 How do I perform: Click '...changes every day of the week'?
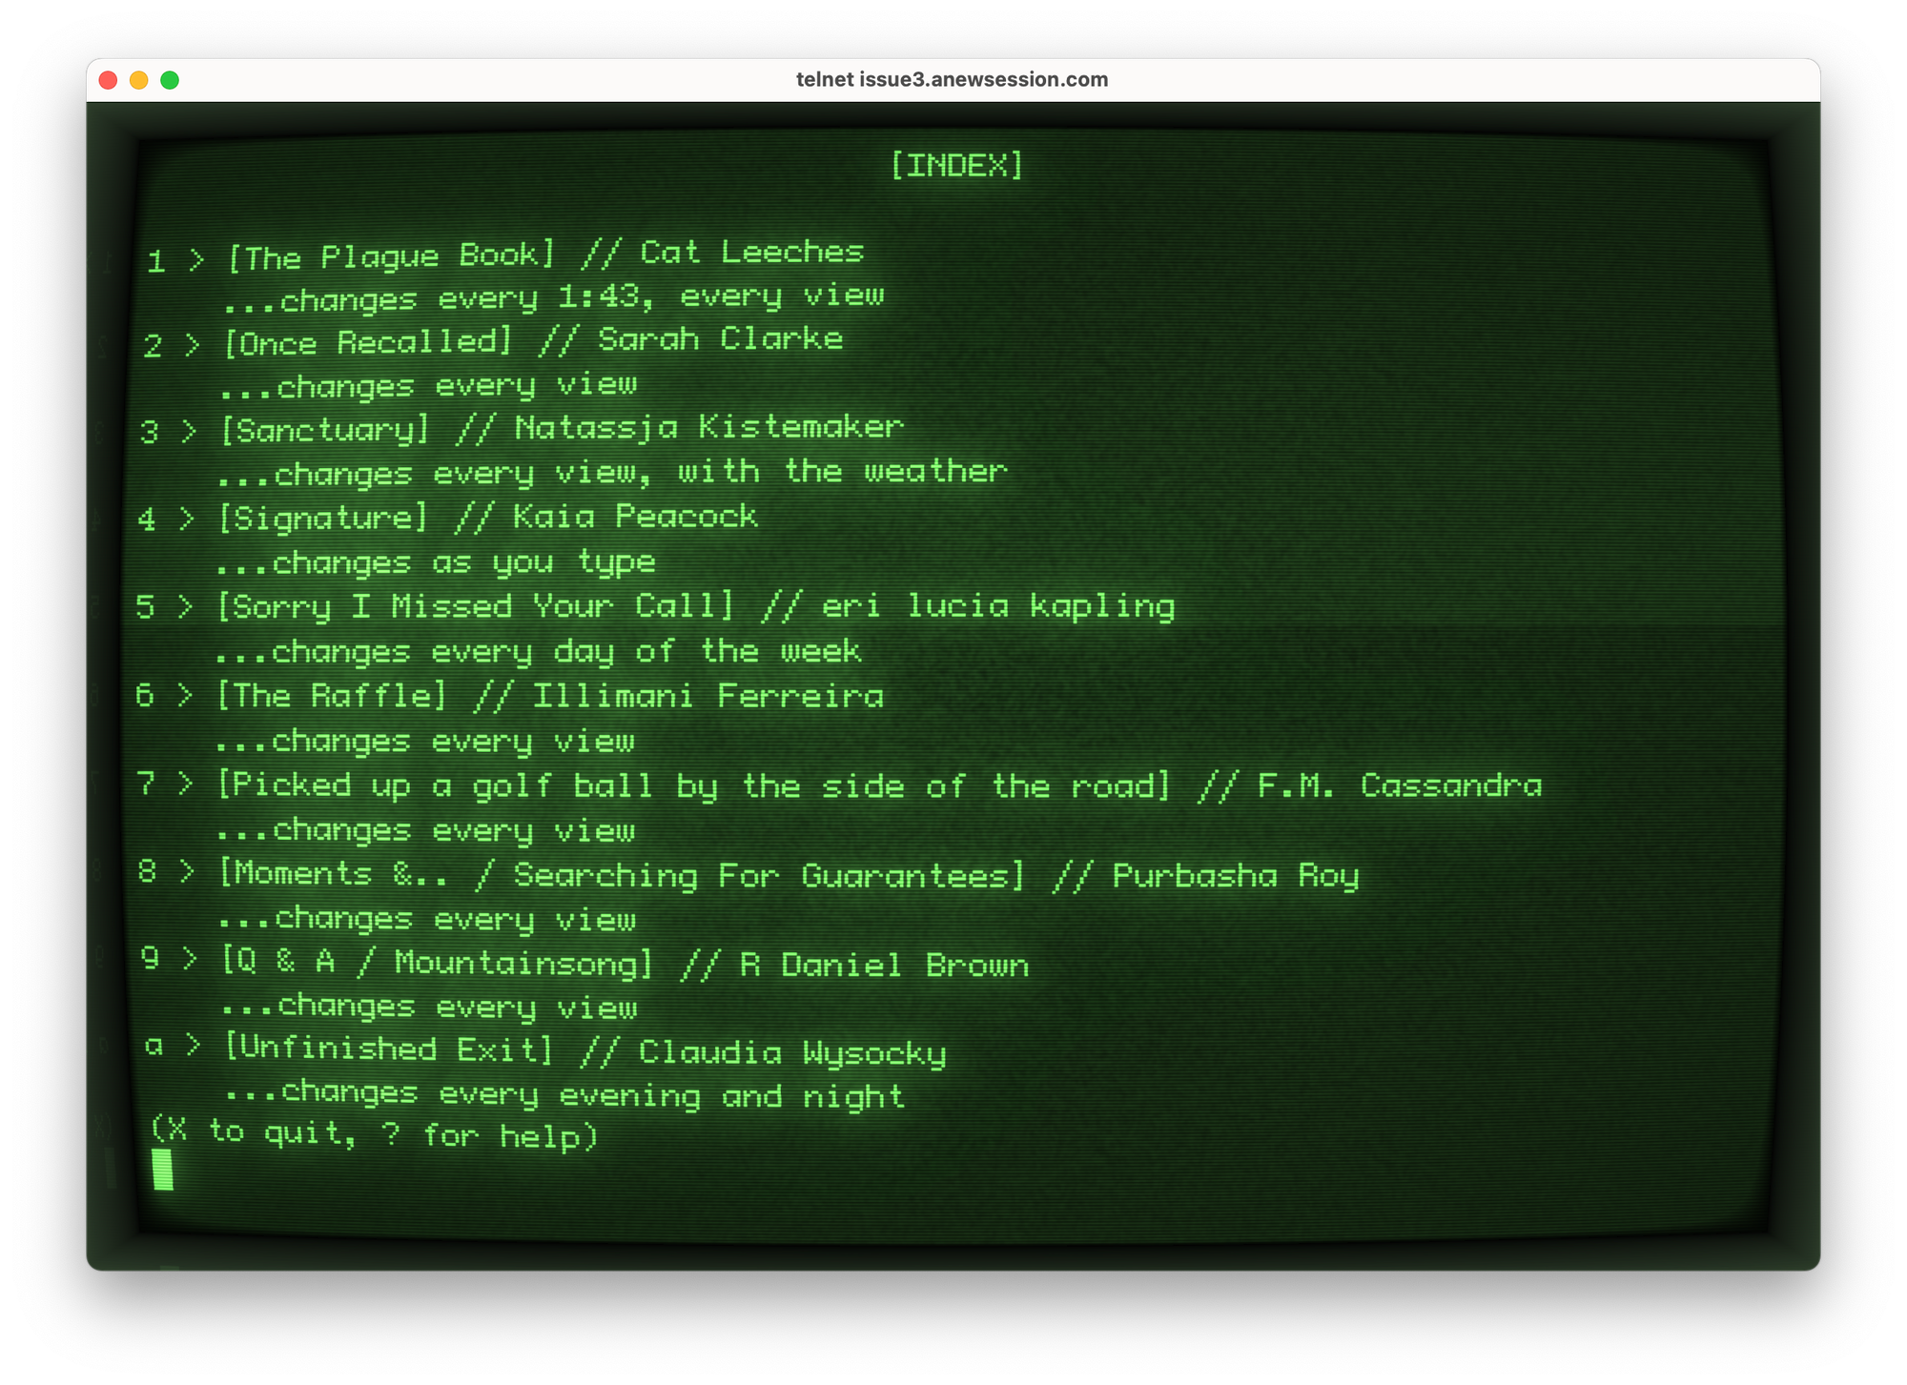point(538,651)
